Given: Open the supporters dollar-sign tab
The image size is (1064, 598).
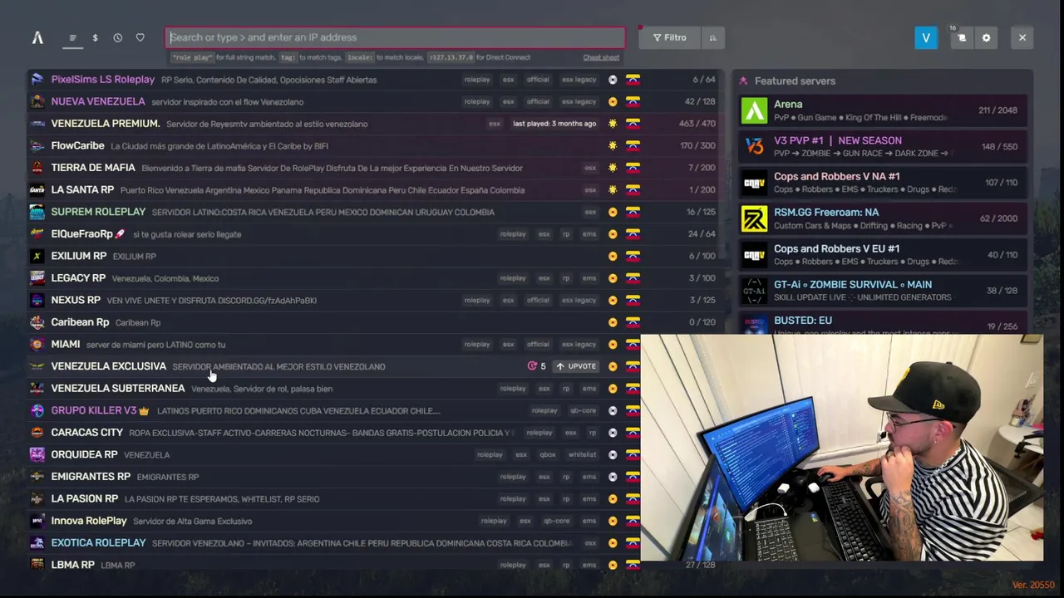Looking at the screenshot, I should (x=95, y=37).
